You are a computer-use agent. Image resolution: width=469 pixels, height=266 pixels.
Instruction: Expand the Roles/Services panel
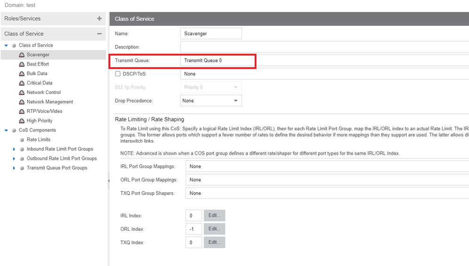[x=99, y=19]
